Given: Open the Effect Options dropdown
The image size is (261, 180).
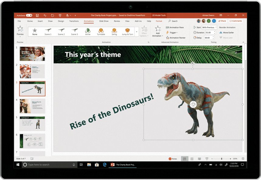Looking at the screenshot, I should click(144, 31).
